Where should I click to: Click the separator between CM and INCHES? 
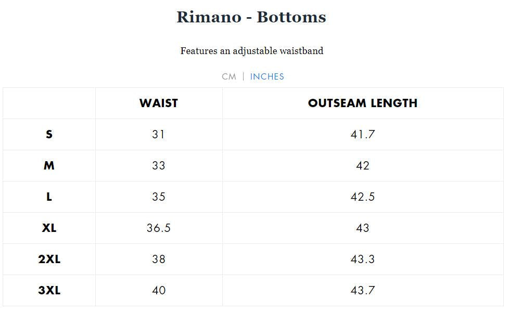click(244, 76)
